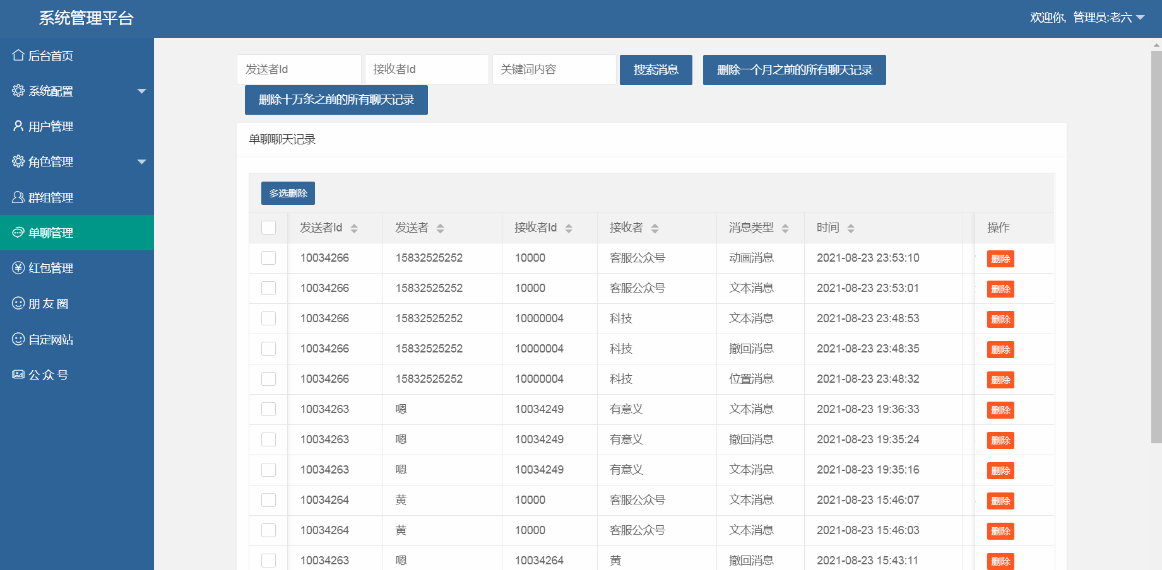Click the smiley icon beside 朋友圈
Viewport: 1162px width, 570px height.
(x=18, y=303)
